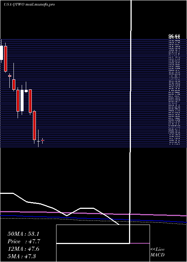Click the 'USA QTWO mail.munafa.pro' chart title

pyautogui.click(x=30, y=4)
